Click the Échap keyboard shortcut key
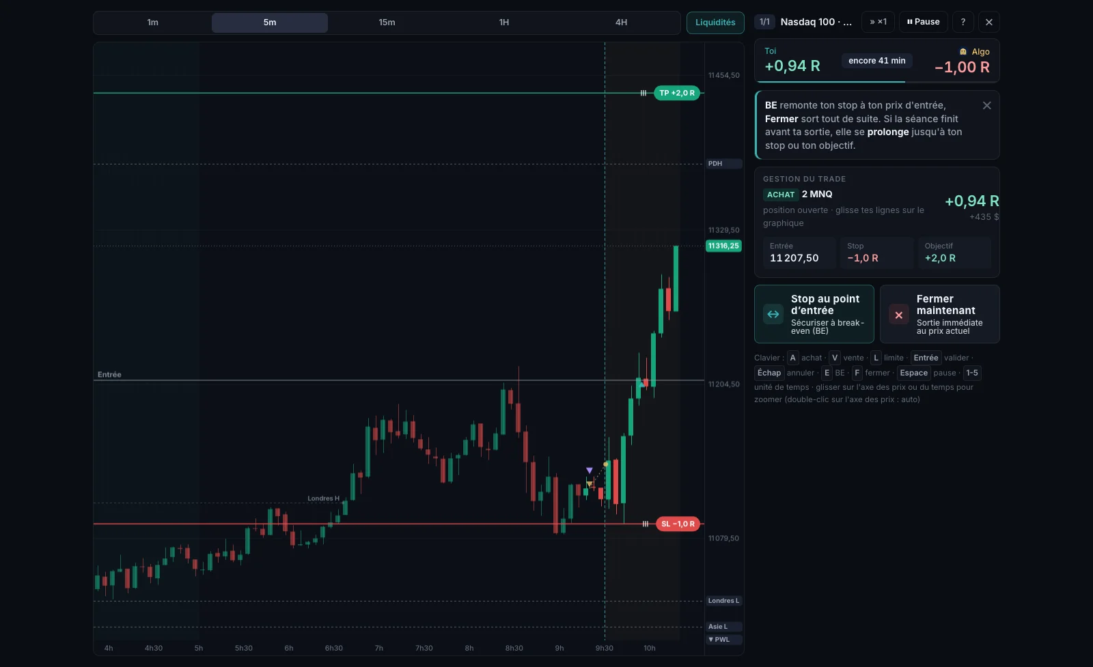 tap(769, 373)
